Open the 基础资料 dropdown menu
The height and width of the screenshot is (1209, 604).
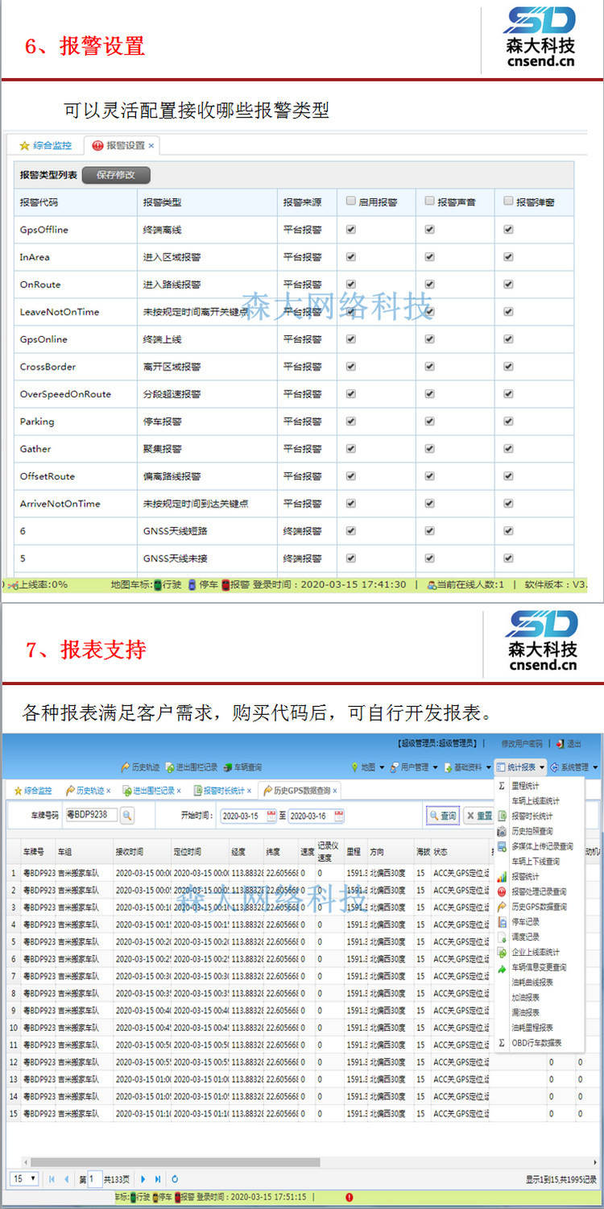[468, 767]
